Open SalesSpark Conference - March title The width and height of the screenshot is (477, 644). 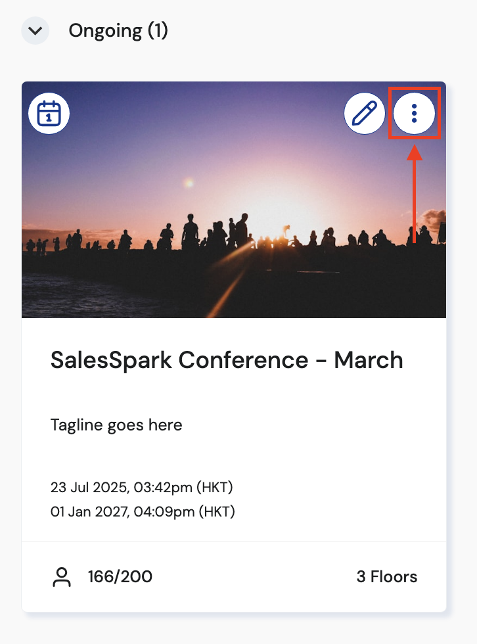click(227, 360)
